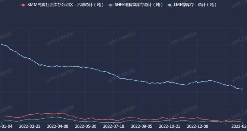The height and width of the screenshot is (131, 247).
Task: Select LME line data point at 2022-04-08
Action: (x=57, y=66)
